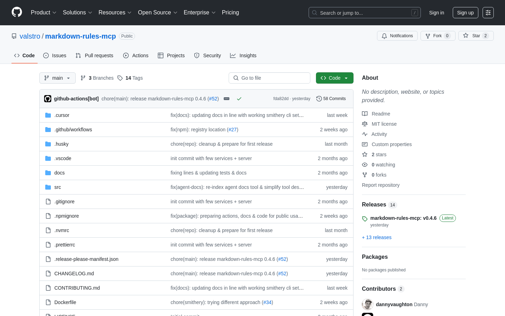Expand commit message ellipsis icon

[227, 99]
